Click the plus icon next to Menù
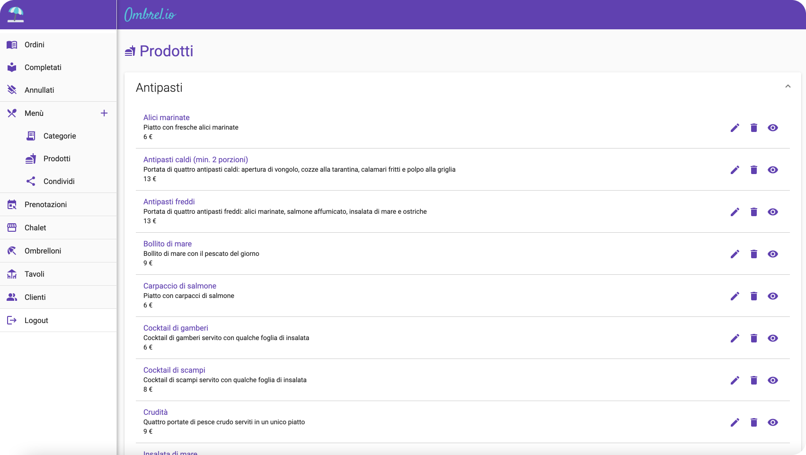Screen dimensions: 806x455 104,113
